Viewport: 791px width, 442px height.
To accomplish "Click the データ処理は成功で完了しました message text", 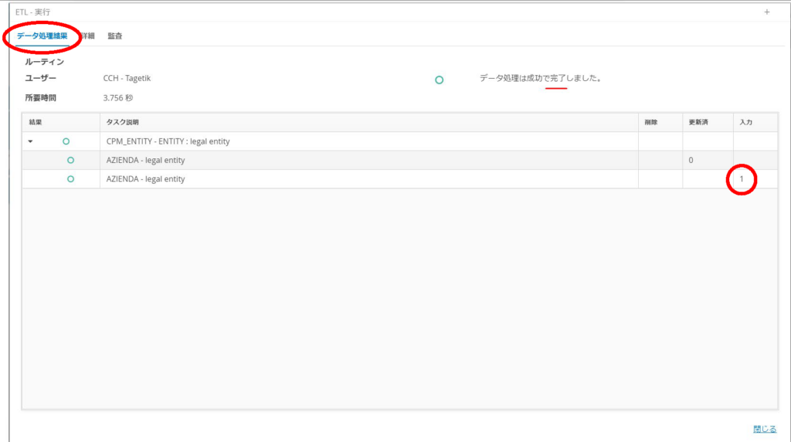I will click(x=540, y=79).
